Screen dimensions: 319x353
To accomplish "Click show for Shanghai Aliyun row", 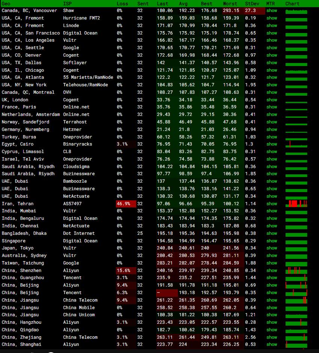I will coord(272,344).
